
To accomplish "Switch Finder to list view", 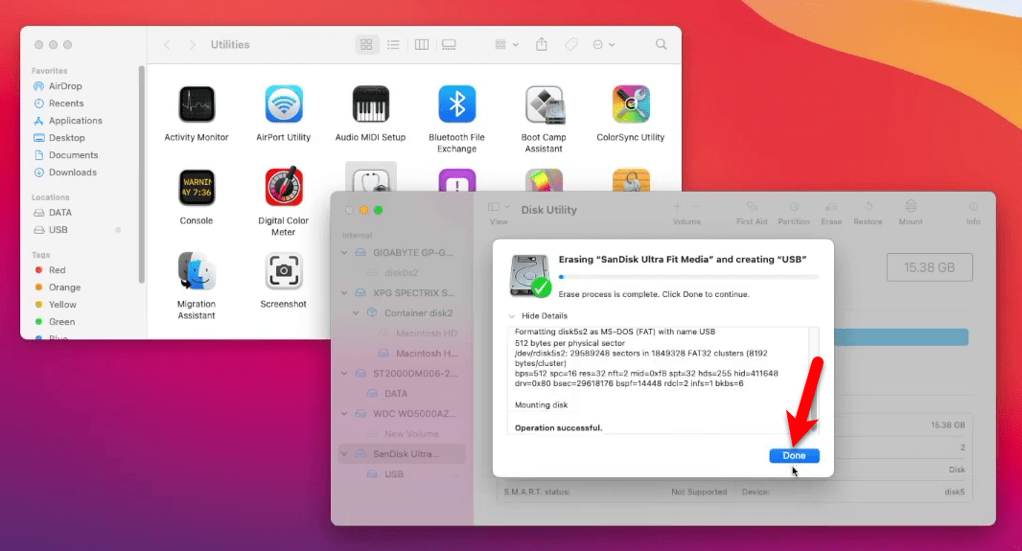I will pyautogui.click(x=393, y=44).
